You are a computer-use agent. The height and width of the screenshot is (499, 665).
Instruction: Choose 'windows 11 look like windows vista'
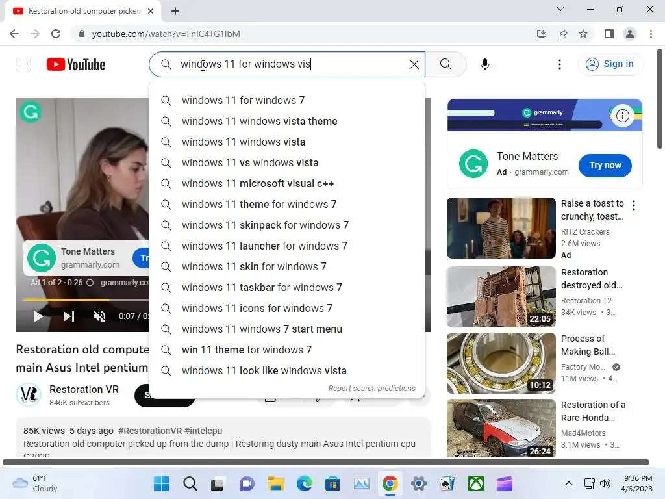point(287,370)
